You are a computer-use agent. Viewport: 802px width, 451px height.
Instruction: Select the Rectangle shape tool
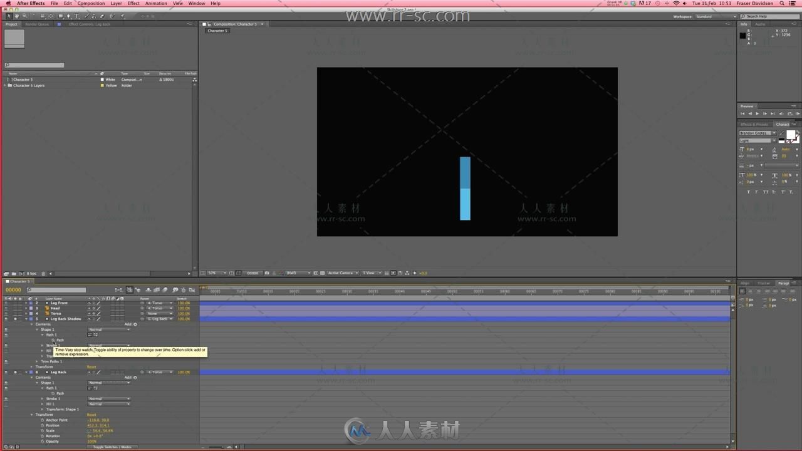tap(61, 16)
